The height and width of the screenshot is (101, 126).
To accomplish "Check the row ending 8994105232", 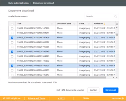I will point(12,61).
